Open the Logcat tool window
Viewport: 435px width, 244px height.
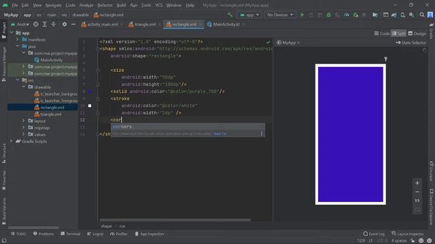click(x=95, y=234)
